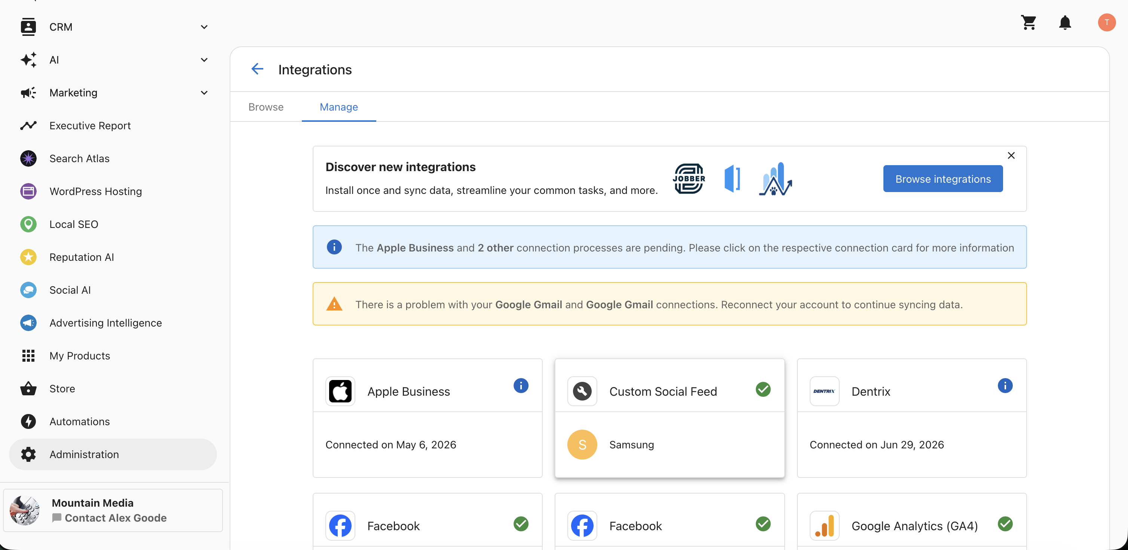Click the Custom Social Feed wrench icon
Viewport: 1128px width, 550px height.
(x=582, y=391)
